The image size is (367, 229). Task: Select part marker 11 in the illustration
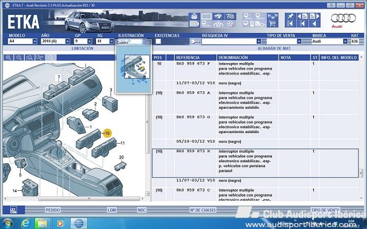click(x=123, y=143)
